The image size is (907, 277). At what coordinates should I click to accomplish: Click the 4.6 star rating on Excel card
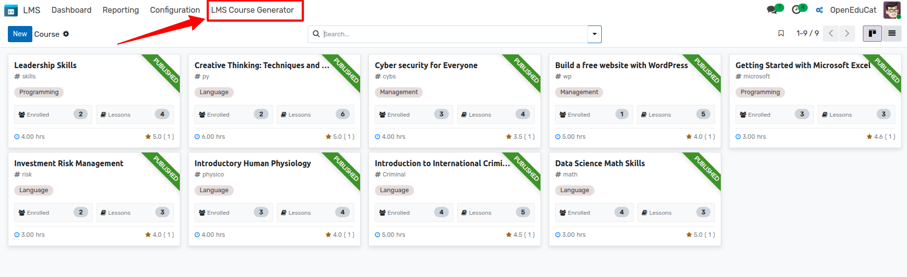[881, 137]
